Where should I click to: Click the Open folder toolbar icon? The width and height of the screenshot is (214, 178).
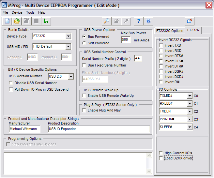click(x=17, y=21)
